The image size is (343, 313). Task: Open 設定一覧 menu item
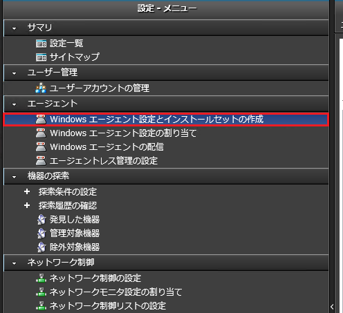pos(66,44)
